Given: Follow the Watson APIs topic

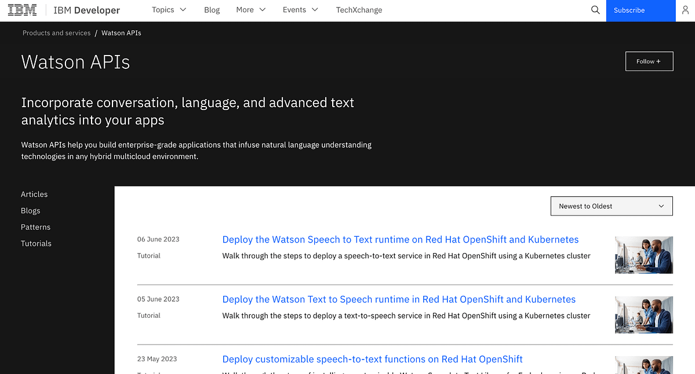Looking at the screenshot, I should pos(649,61).
